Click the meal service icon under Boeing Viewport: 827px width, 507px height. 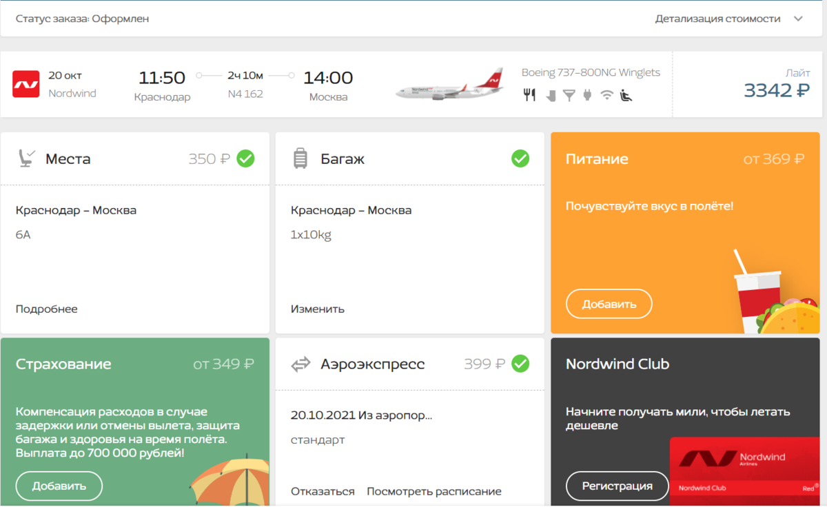click(529, 95)
